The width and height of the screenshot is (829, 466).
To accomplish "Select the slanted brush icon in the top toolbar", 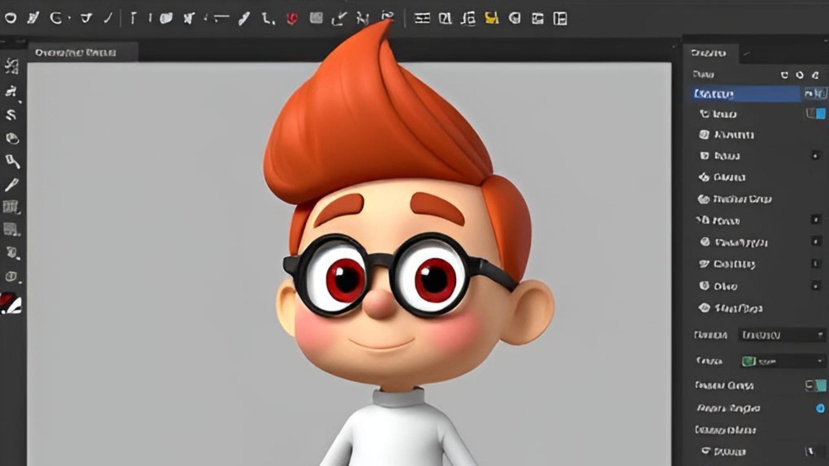I will pos(244,18).
